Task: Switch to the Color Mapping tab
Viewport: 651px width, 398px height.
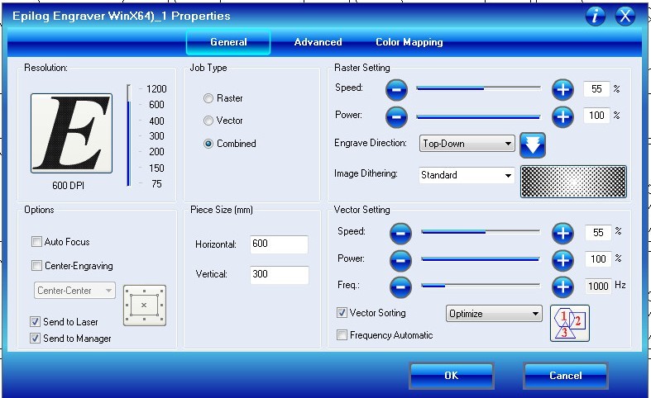Action: [x=409, y=42]
